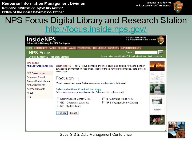The image size is (192, 144).
Task: Open the SUPERINTENDENTS tab
Action: pos(131,48)
